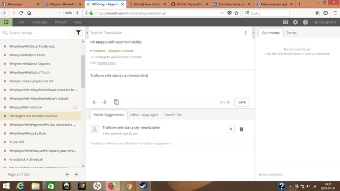Open comment icon on Invisibow string
This screenshot has width=340, height=191.
pyautogui.click(x=75, y=107)
